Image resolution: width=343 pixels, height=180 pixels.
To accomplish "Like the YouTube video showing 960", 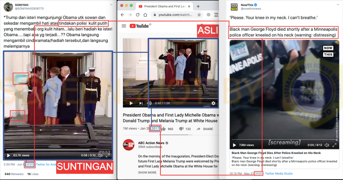I will tap(167, 129).
